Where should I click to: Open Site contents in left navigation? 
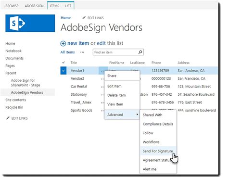click(x=15, y=100)
